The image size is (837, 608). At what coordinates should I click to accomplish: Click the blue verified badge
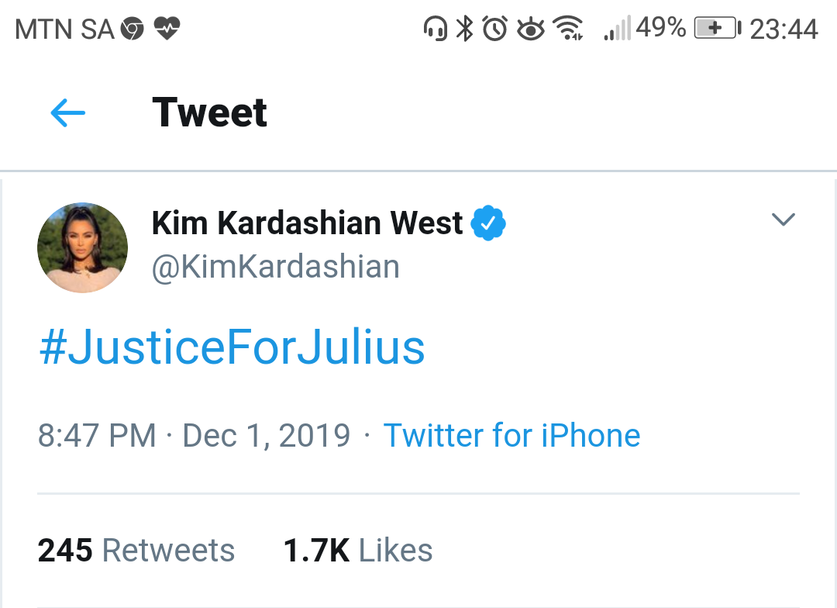coord(489,223)
